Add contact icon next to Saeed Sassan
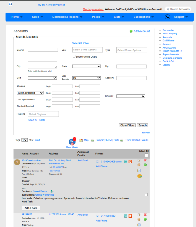Viewport: 196px width, 227px height. click(x=52, y=191)
